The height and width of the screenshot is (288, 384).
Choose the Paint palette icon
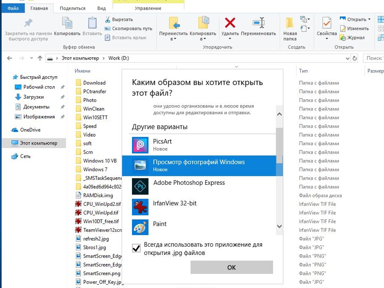(x=140, y=228)
